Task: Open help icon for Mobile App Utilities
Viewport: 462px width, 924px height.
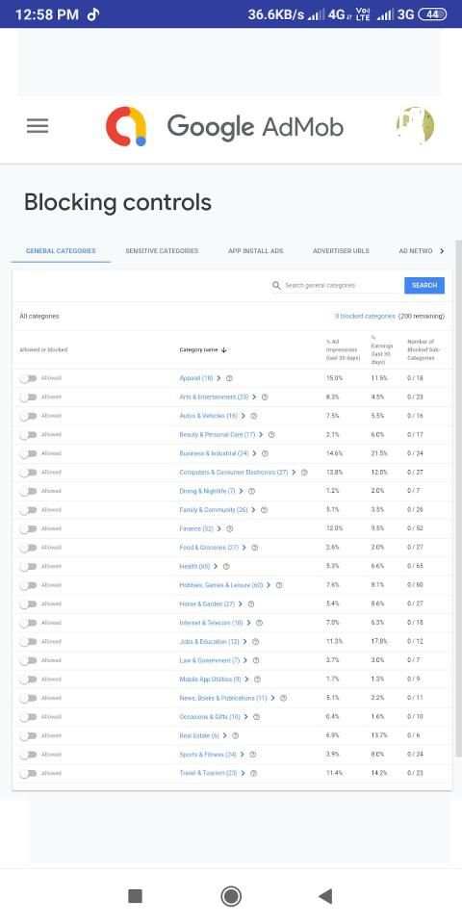Action: point(257,680)
